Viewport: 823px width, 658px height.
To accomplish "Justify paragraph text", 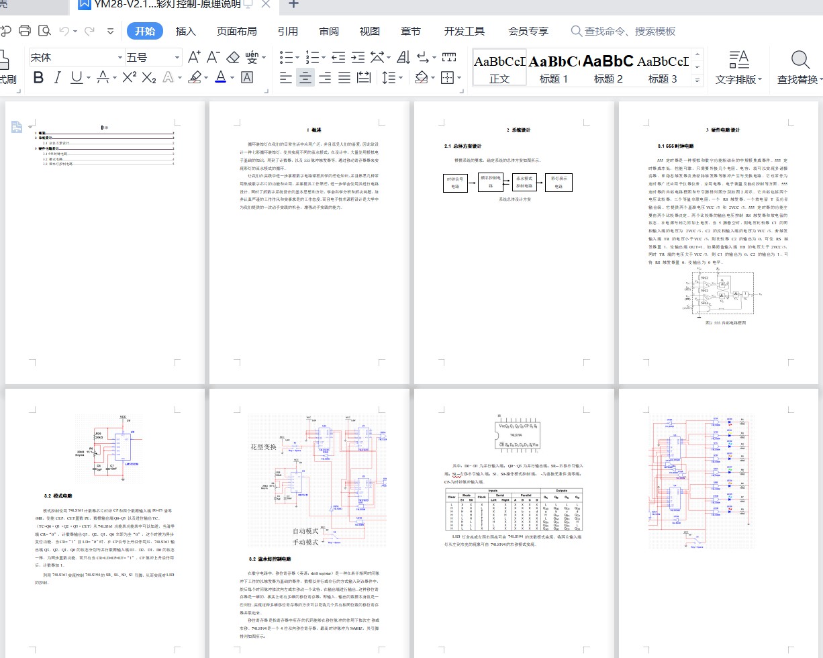I will click(x=344, y=78).
